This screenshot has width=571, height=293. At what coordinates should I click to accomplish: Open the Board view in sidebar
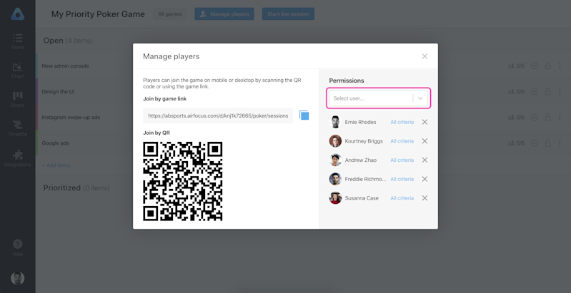coord(17,100)
